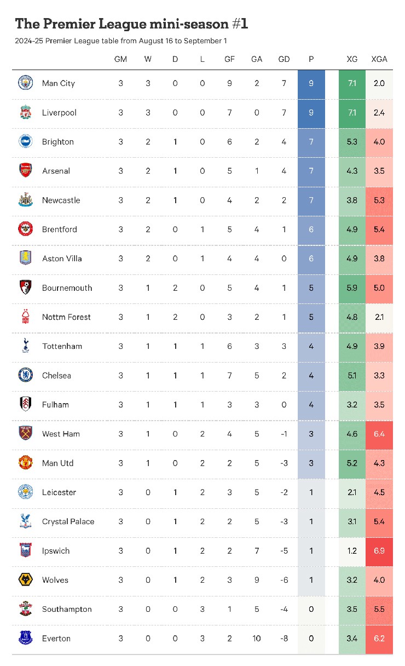Click The Premier League mini-season #1 title
Image resolution: width=405 pixels, height=666 pixels.
pyautogui.click(x=132, y=24)
